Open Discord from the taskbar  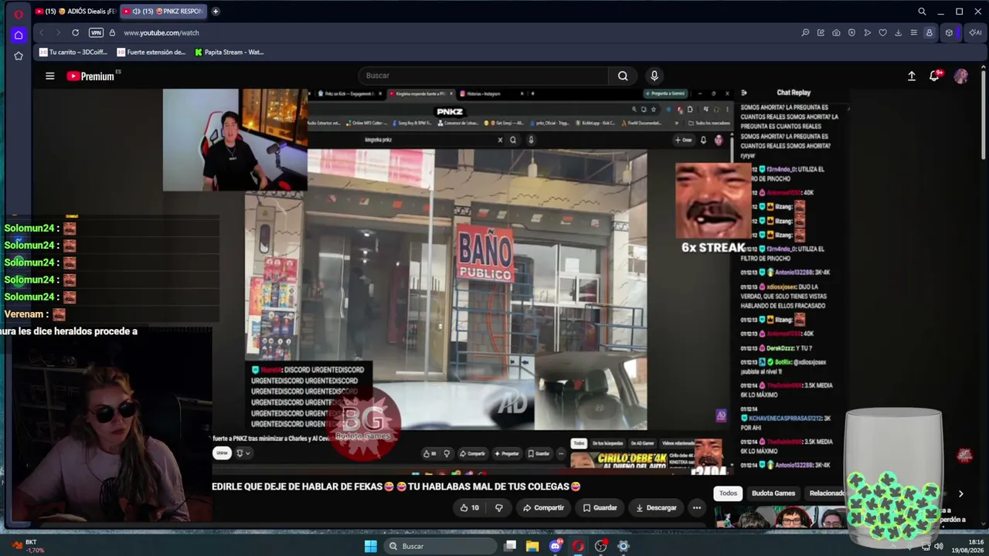pos(556,546)
